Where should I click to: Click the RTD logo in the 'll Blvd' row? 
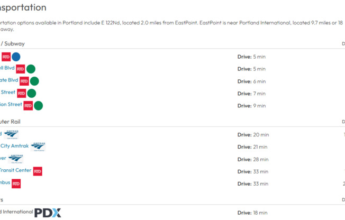point(20,69)
